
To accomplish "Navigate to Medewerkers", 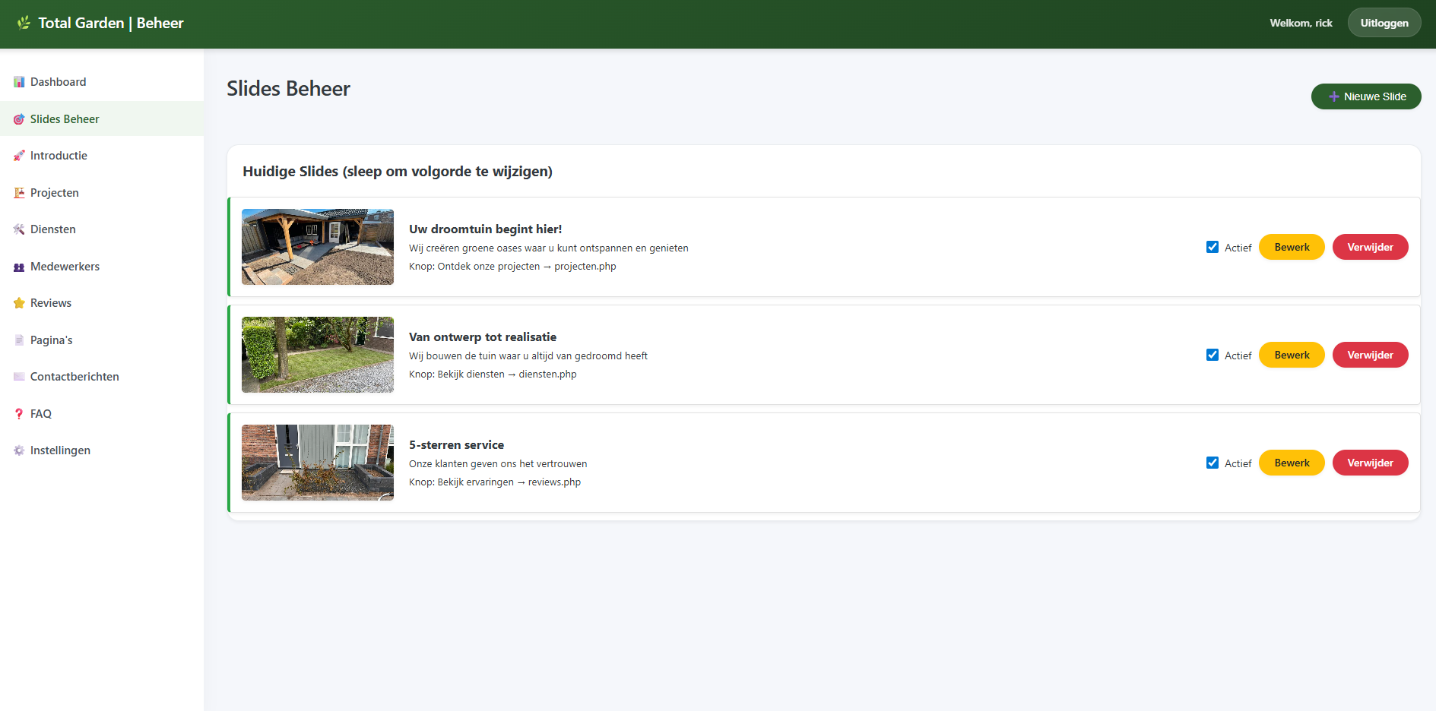I will tap(102, 267).
